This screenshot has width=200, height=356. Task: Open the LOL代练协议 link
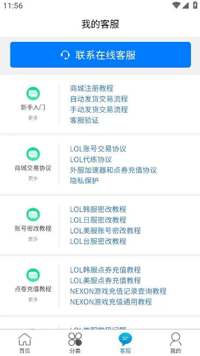tap(91, 160)
